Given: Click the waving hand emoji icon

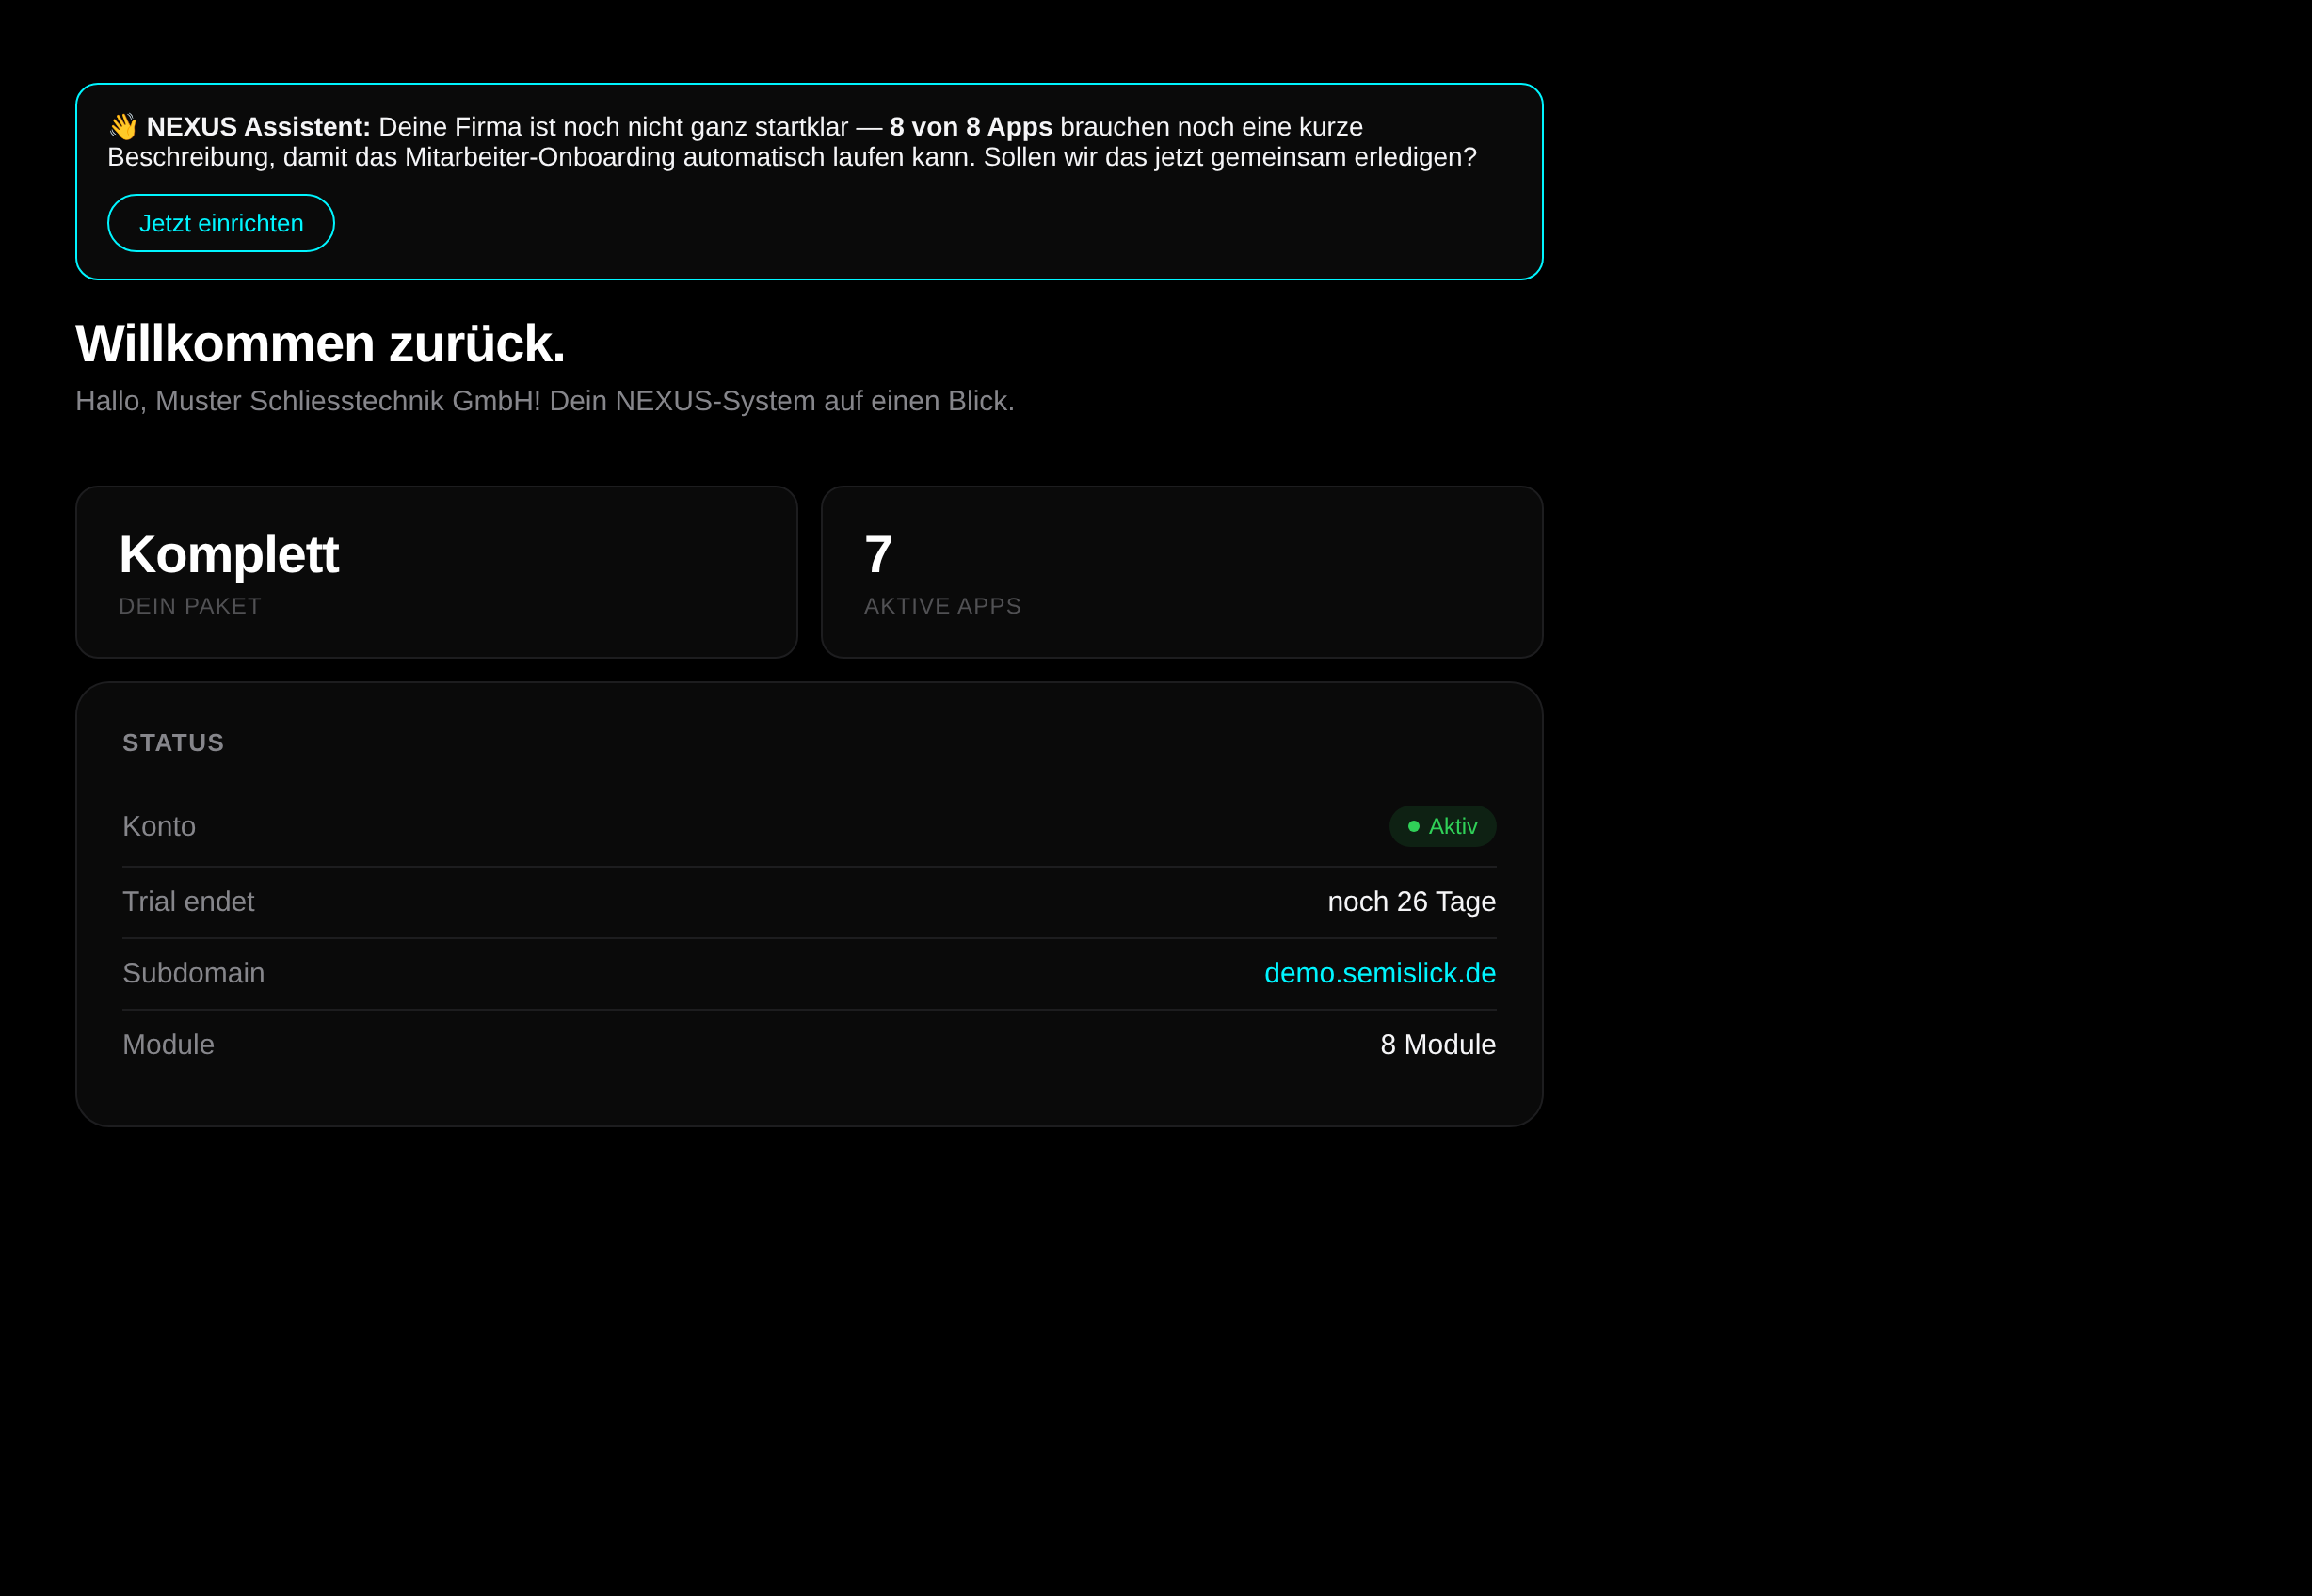Looking at the screenshot, I should point(123,127).
